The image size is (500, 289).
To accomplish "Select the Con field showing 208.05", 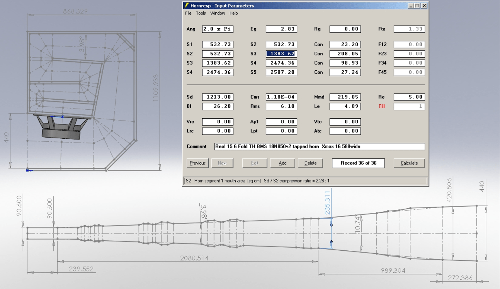I will pyautogui.click(x=345, y=54).
